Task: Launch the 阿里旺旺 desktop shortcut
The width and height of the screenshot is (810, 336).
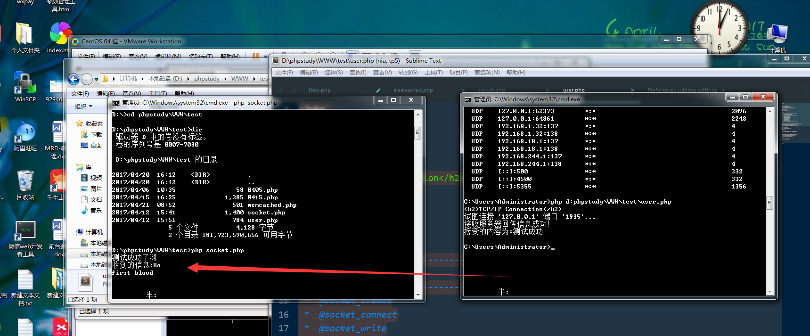Action: click(25, 132)
